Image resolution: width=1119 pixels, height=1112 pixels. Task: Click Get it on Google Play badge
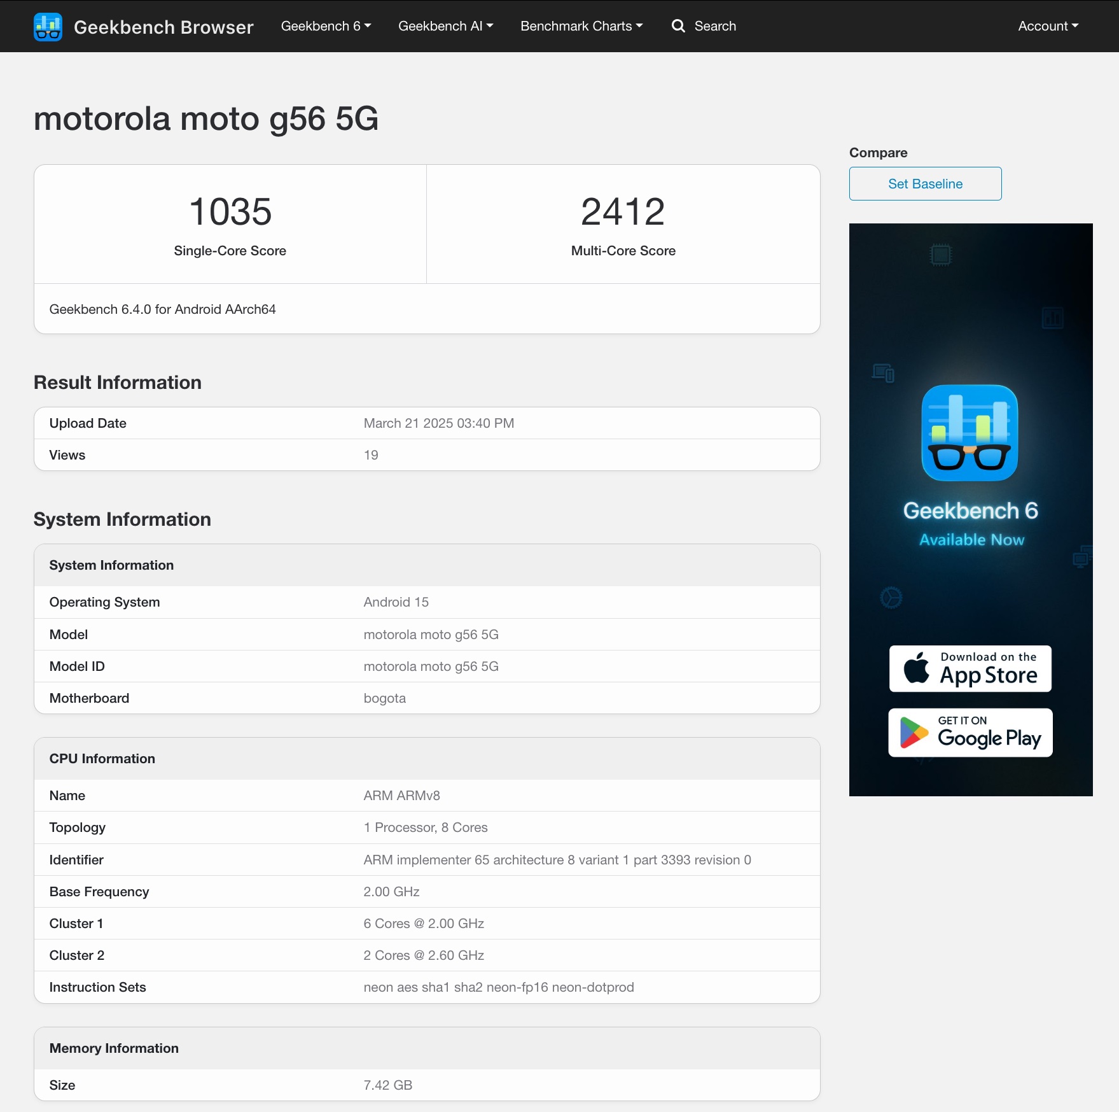click(970, 733)
